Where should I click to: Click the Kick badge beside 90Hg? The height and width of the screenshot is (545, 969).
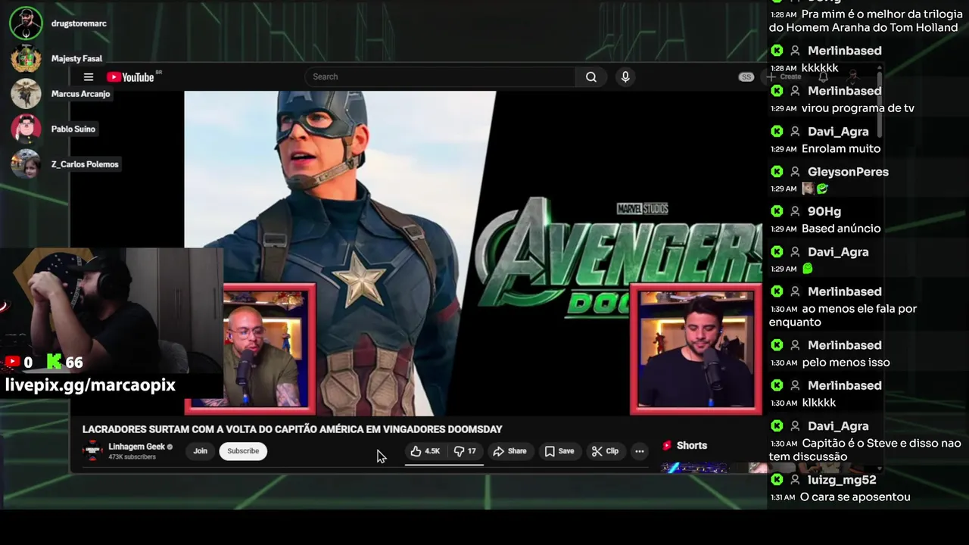pyautogui.click(x=777, y=211)
